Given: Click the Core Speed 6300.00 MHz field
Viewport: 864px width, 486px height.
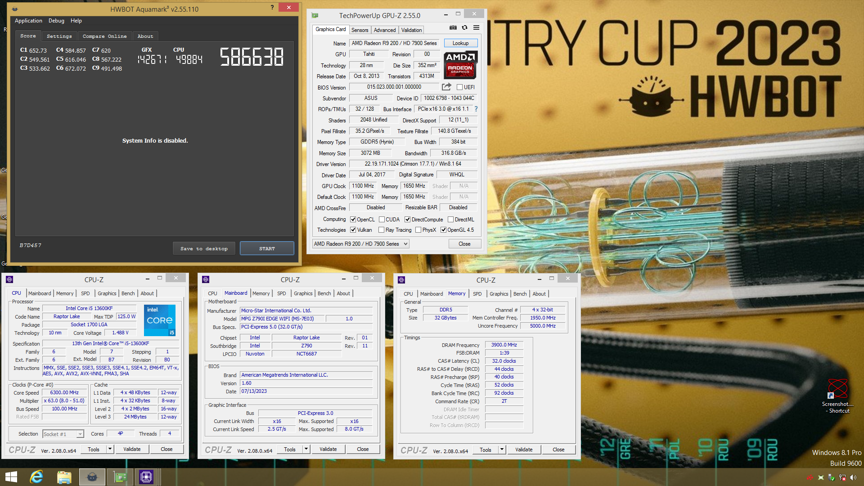Looking at the screenshot, I should [64, 392].
